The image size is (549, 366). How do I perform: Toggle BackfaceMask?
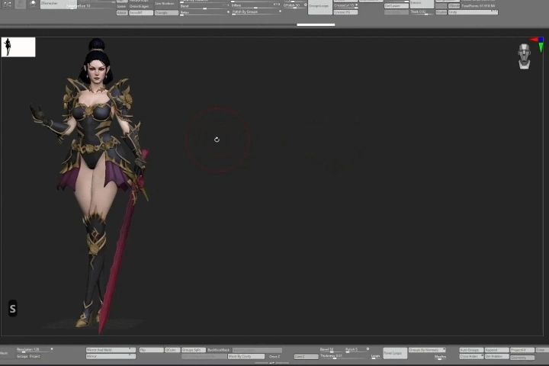[x=219, y=350]
